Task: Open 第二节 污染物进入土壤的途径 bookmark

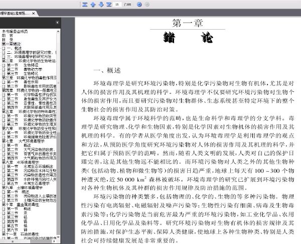Action: click(x=32, y=196)
